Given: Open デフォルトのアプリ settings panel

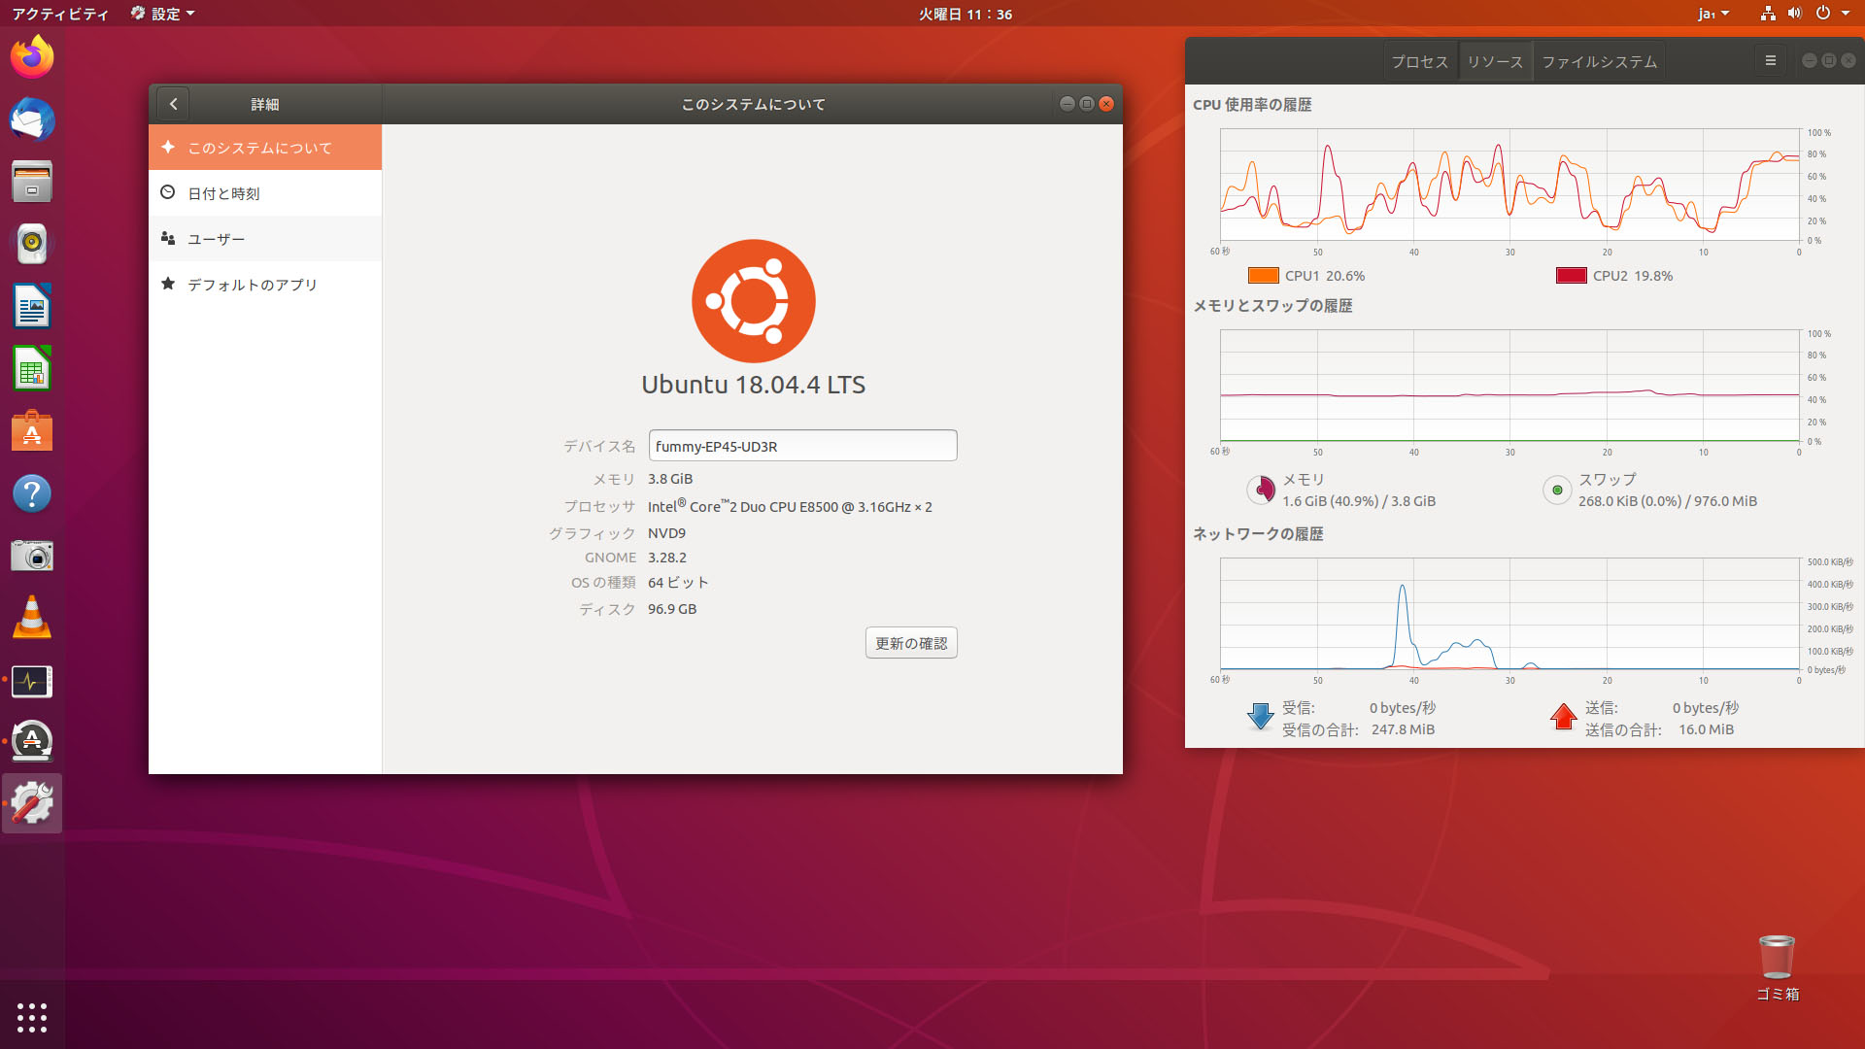Looking at the screenshot, I should pos(265,285).
